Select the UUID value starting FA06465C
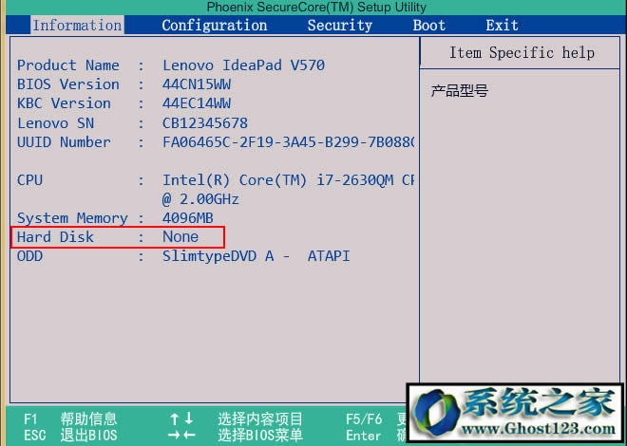The height and width of the screenshot is (446, 627). click(x=288, y=141)
